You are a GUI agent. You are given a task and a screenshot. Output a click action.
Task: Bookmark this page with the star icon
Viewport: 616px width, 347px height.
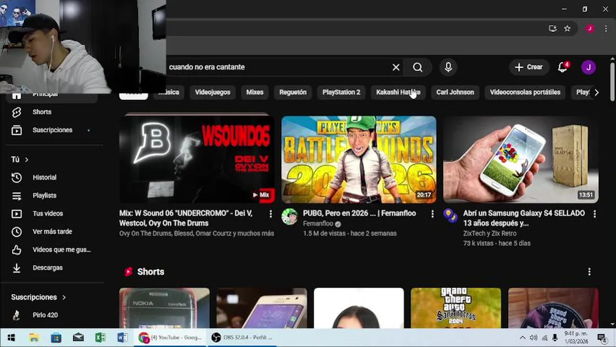coord(567,28)
